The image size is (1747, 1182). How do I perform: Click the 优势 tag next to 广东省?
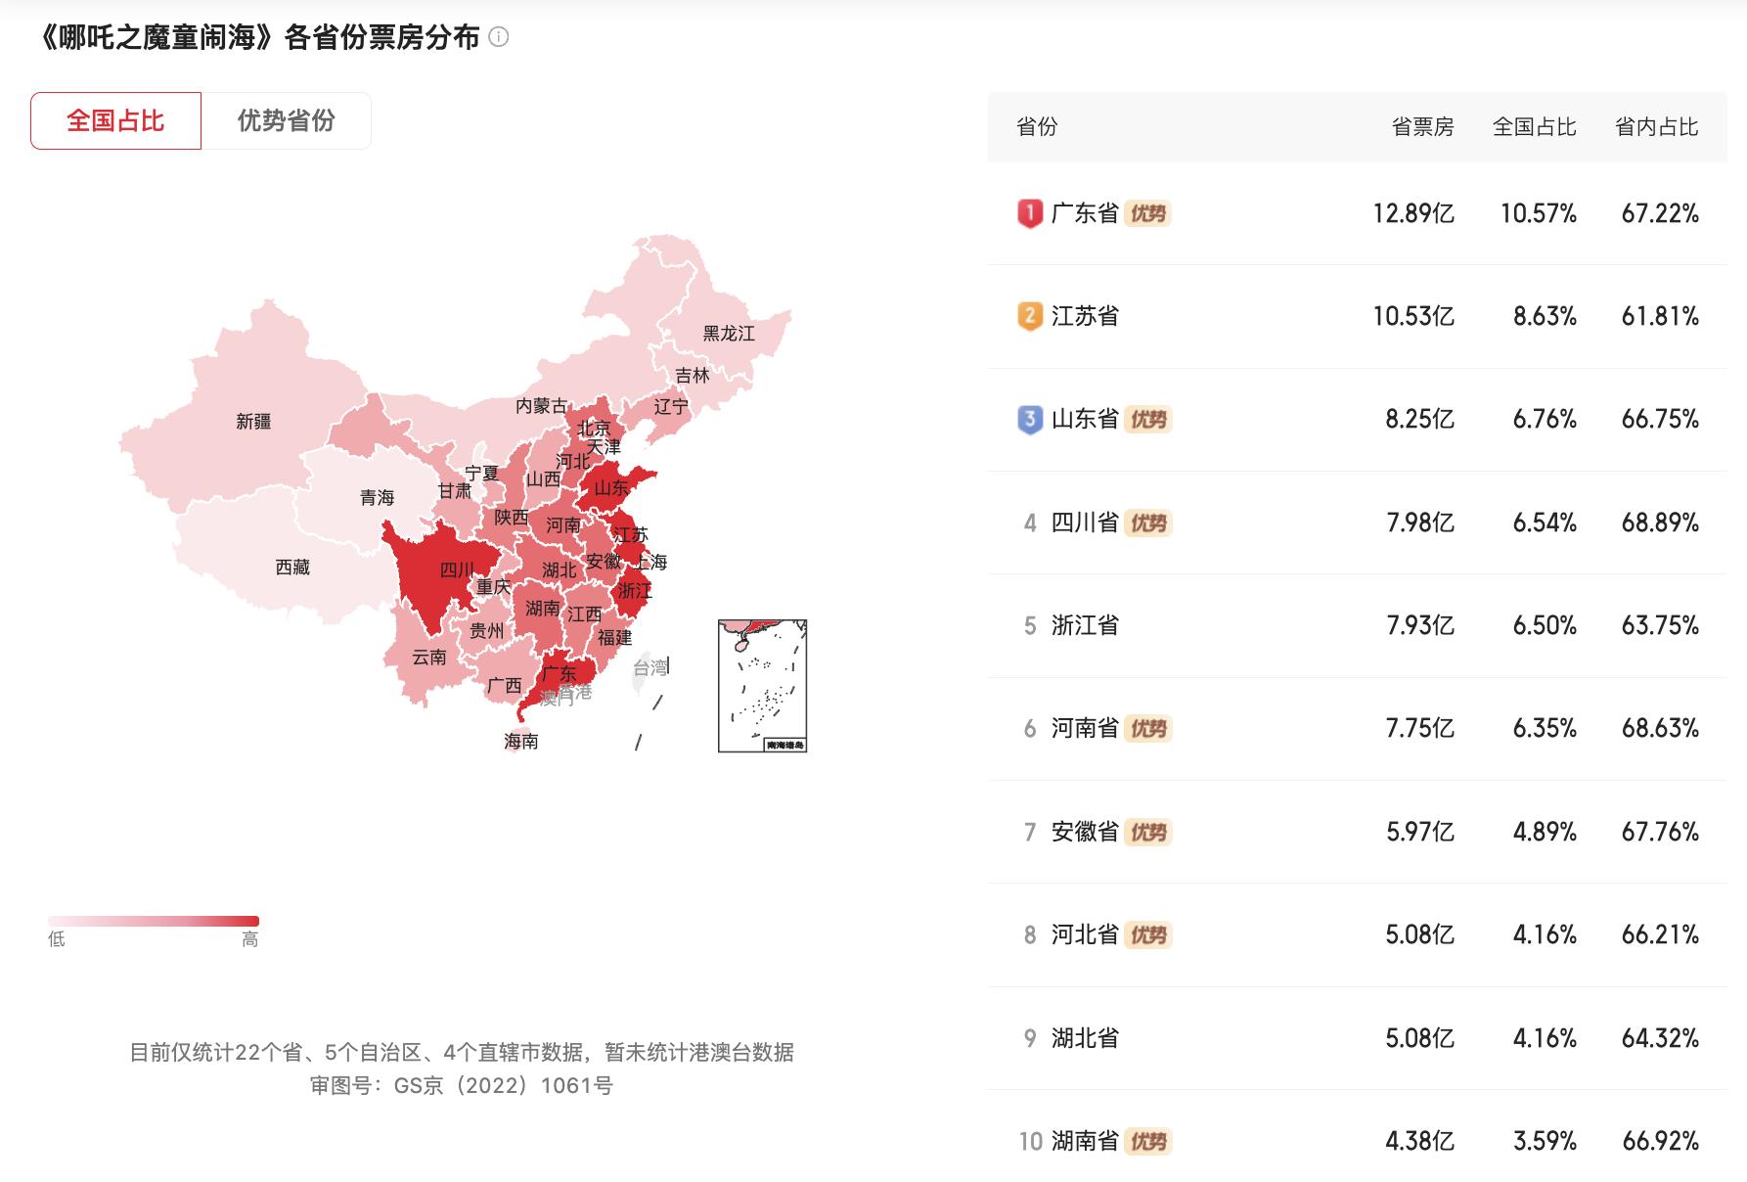[1147, 213]
